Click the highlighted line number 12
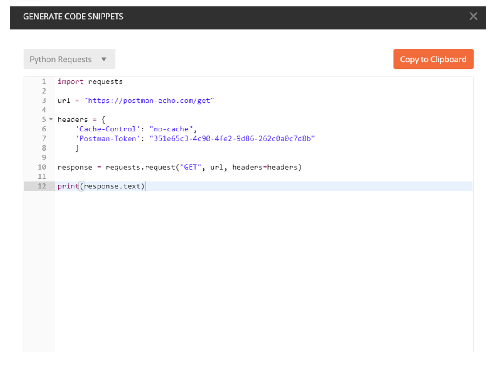 pyautogui.click(x=42, y=186)
